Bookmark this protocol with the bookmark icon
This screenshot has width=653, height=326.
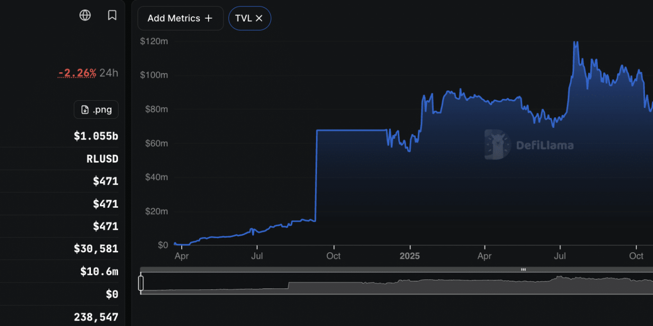tap(113, 16)
